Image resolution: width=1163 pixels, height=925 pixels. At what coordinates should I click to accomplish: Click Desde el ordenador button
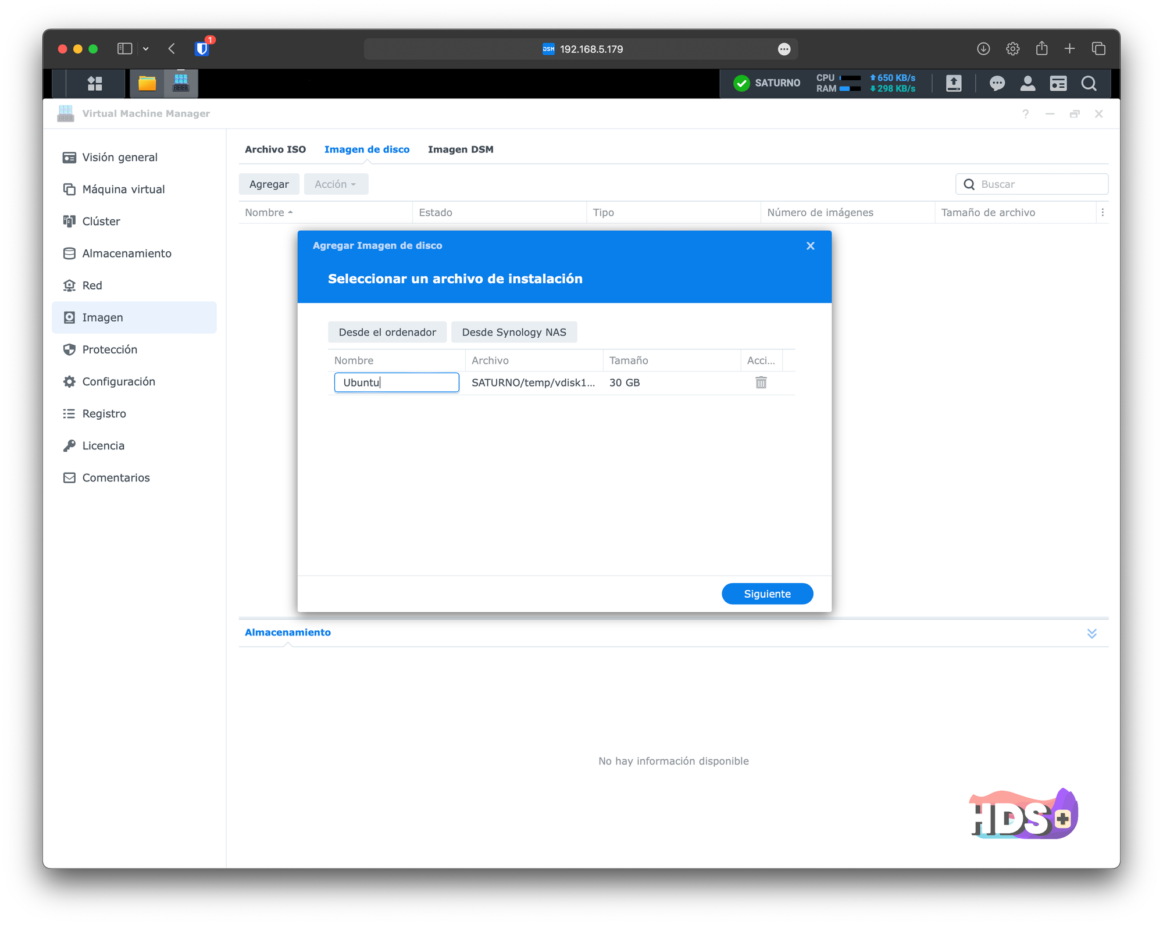pos(387,332)
